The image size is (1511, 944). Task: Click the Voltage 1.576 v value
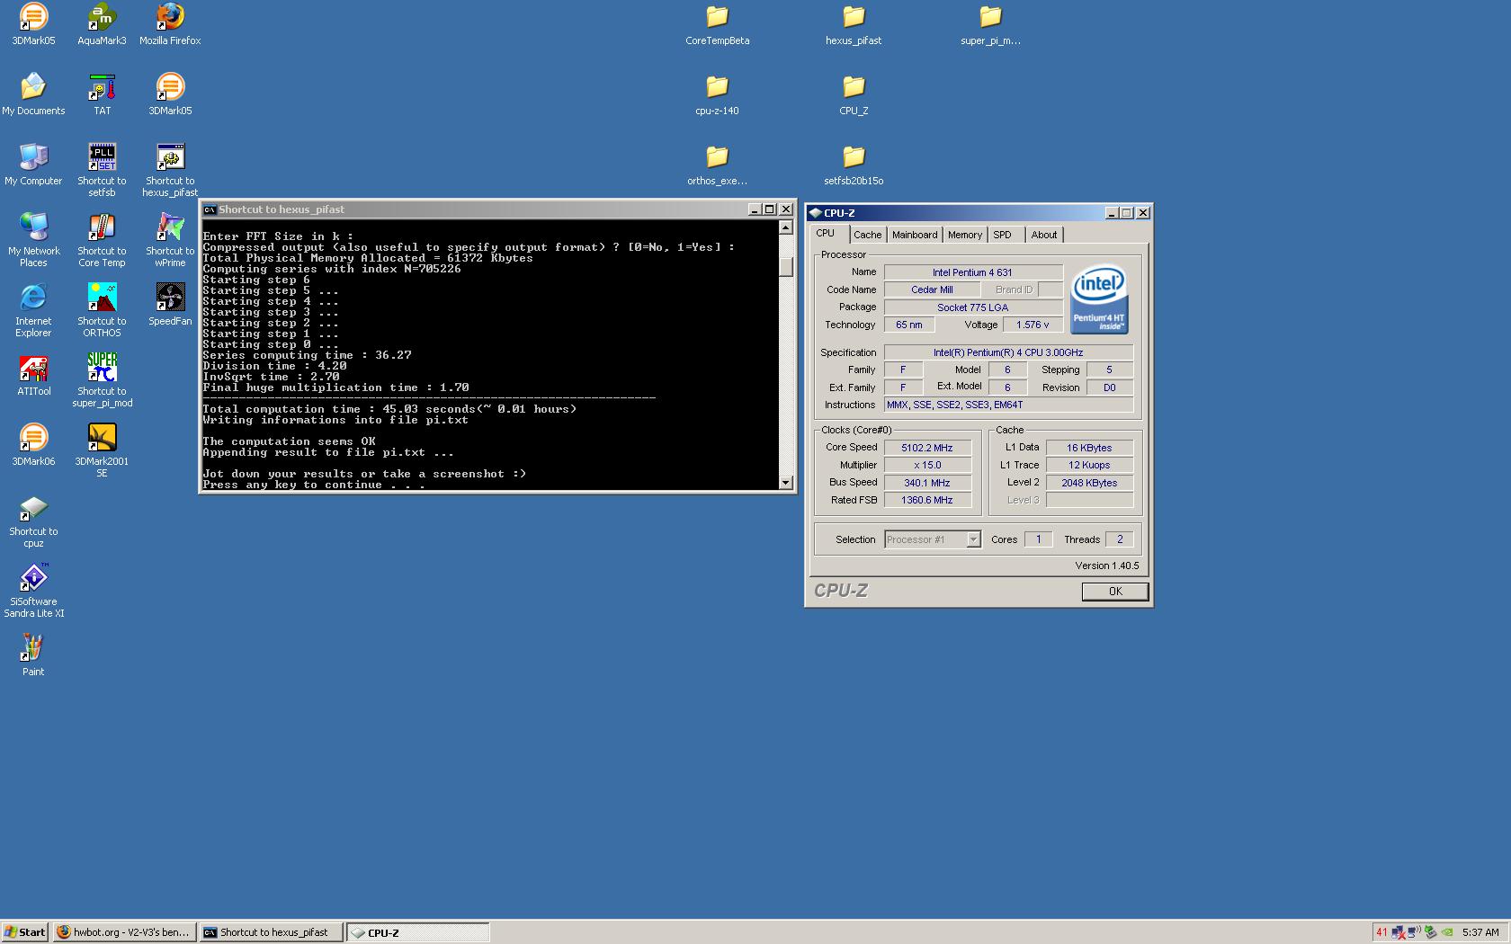1033,325
